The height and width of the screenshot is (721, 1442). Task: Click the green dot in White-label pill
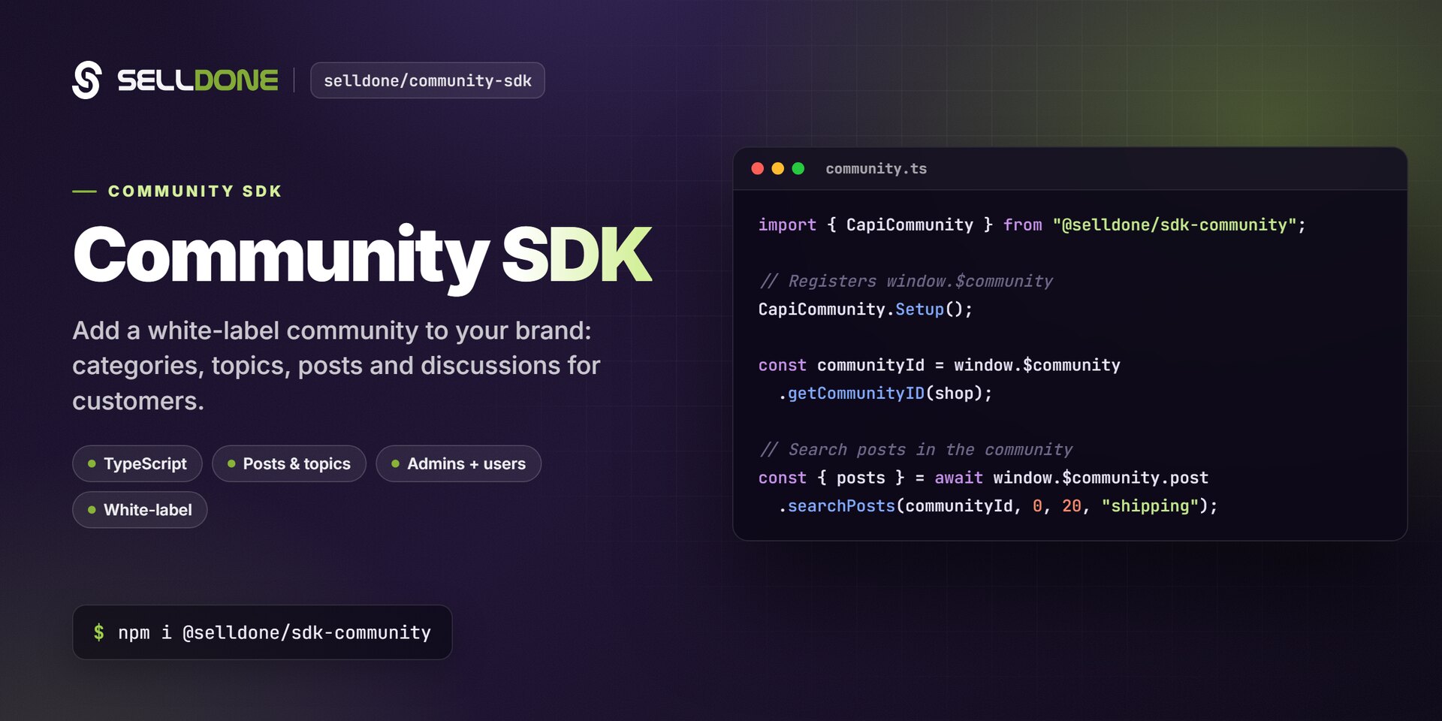92,510
